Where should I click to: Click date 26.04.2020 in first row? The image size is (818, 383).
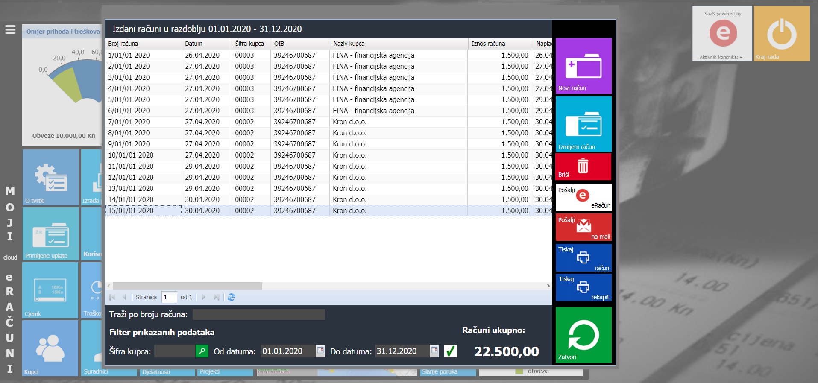click(x=202, y=55)
